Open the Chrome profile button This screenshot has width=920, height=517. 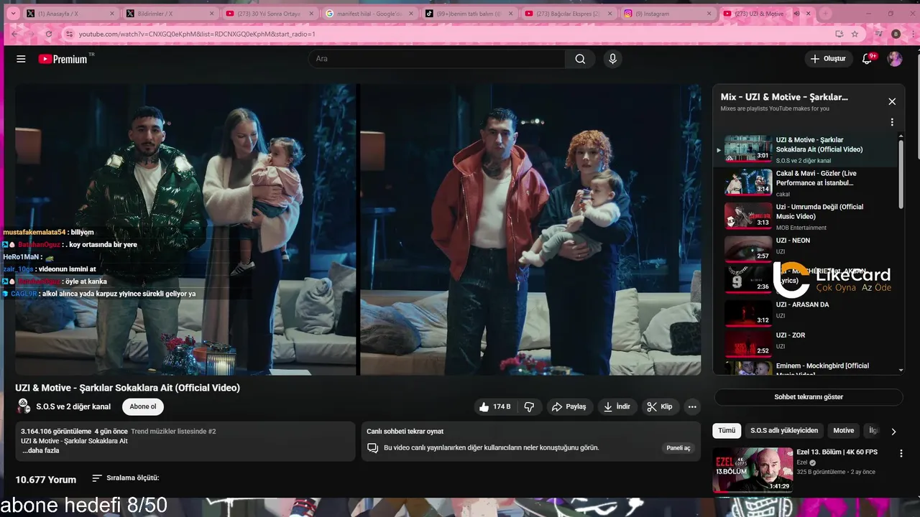896,34
